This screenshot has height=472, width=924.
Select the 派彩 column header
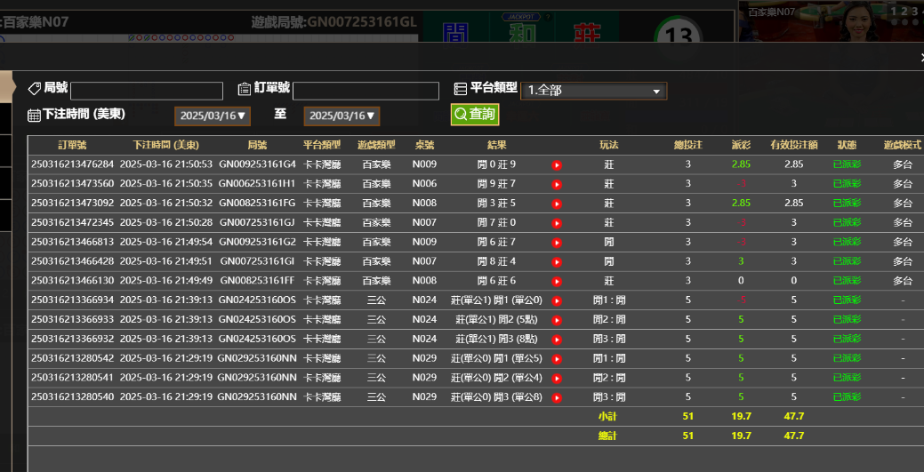tap(741, 145)
